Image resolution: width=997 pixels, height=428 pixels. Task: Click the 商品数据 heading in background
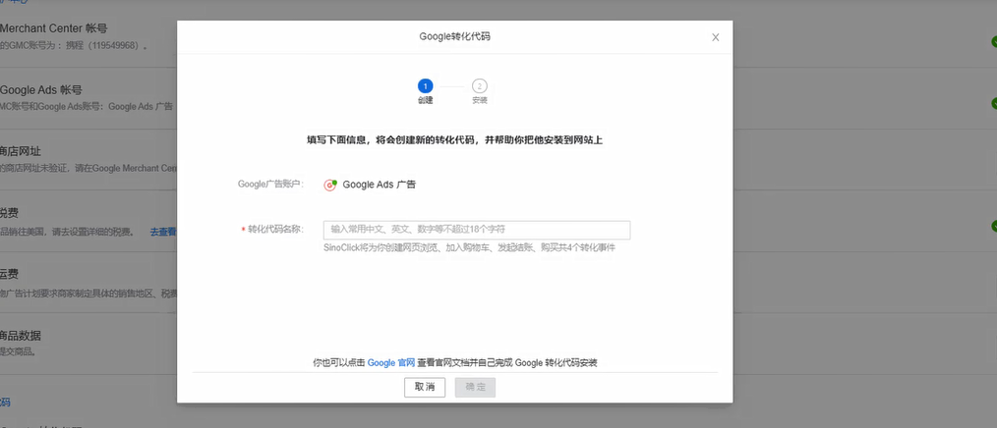tap(21, 336)
